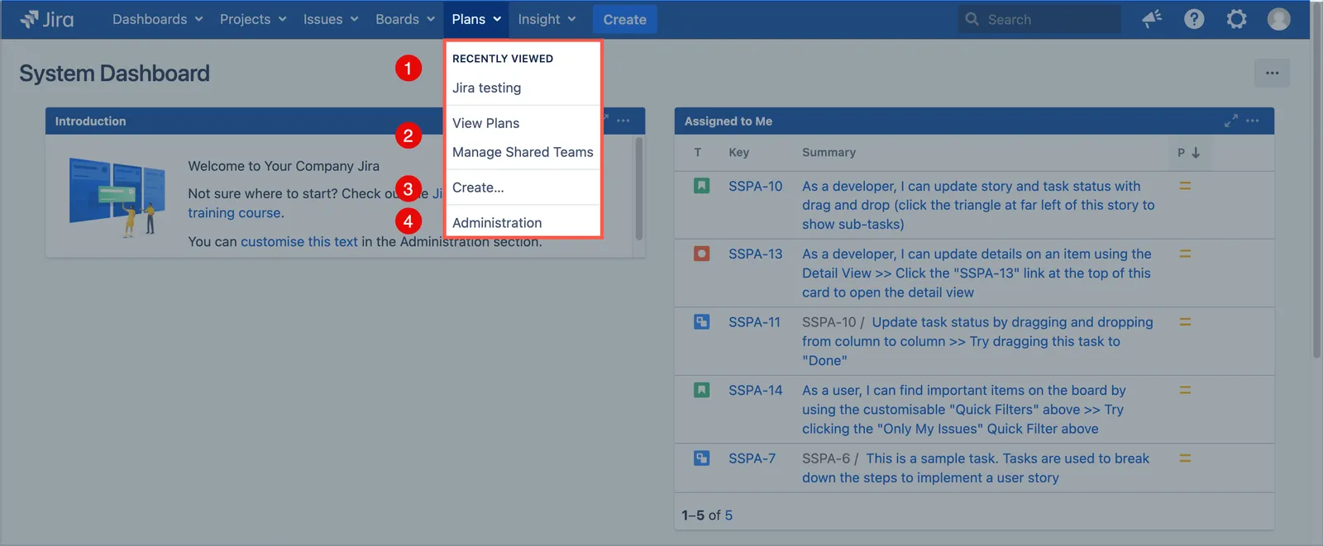Click the Introduction gadget scrollbar
Screen dimensions: 1323x546
(x=638, y=188)
